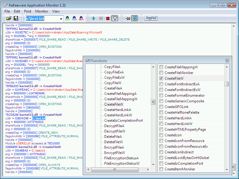Open the Find menu

click(x=27, y=11)
